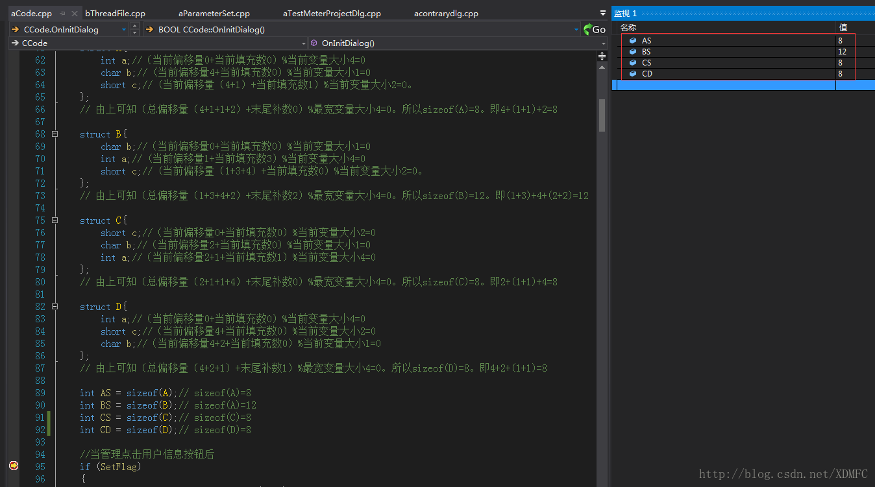Click the comment on line 94
Image resolution: width=875 pixels, height=487 pixels.
[x=147, y=454]
